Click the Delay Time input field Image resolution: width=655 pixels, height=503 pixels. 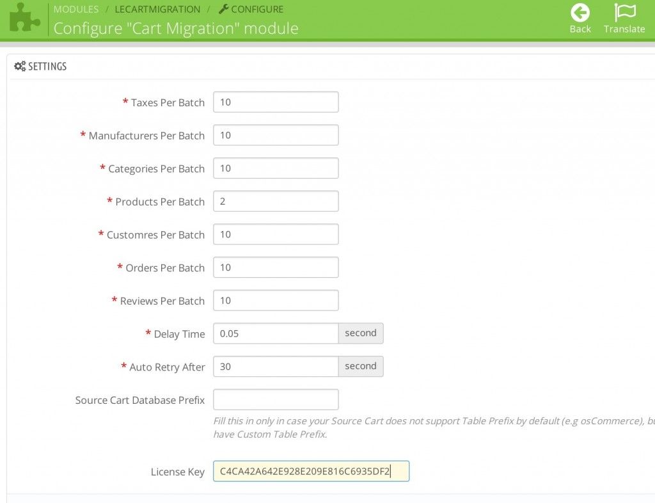[x=276, y=333]
